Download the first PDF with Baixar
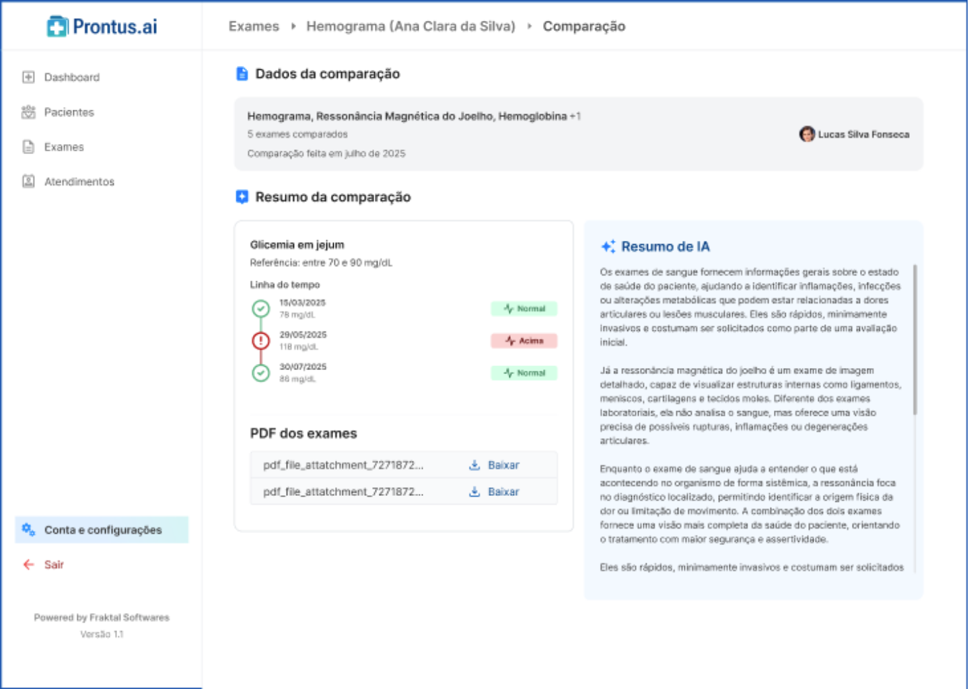 pyautogui.click(x=503, y=465)
